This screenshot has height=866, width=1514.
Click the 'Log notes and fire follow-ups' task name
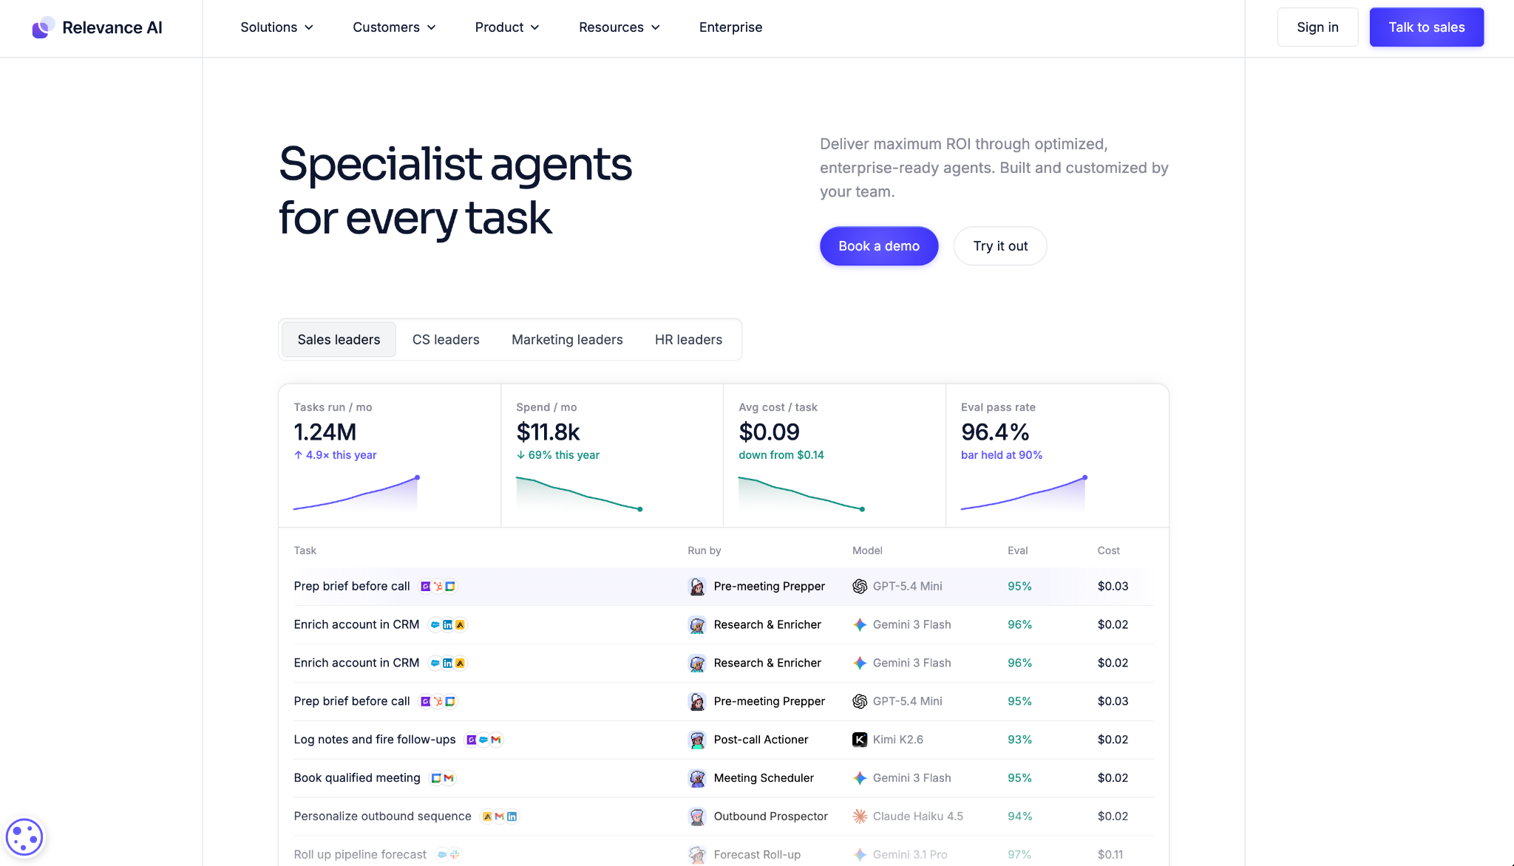click(375, 740)
